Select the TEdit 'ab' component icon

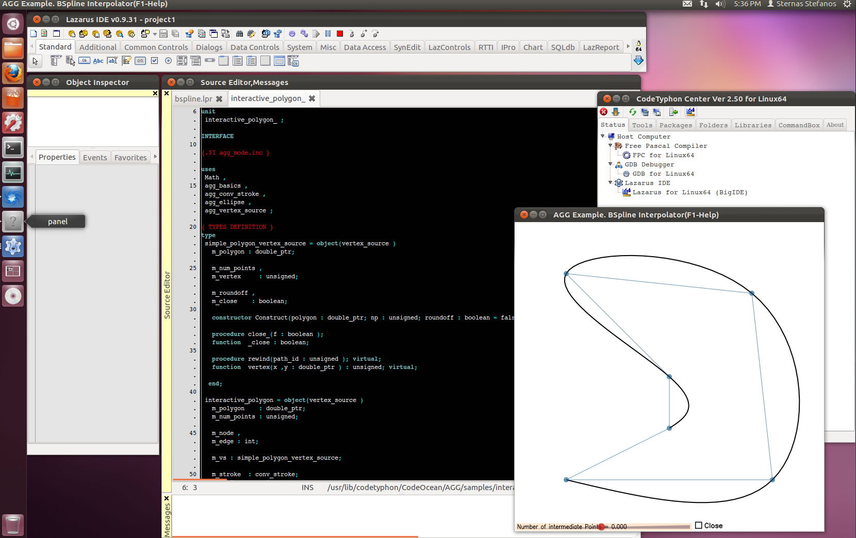112,61
